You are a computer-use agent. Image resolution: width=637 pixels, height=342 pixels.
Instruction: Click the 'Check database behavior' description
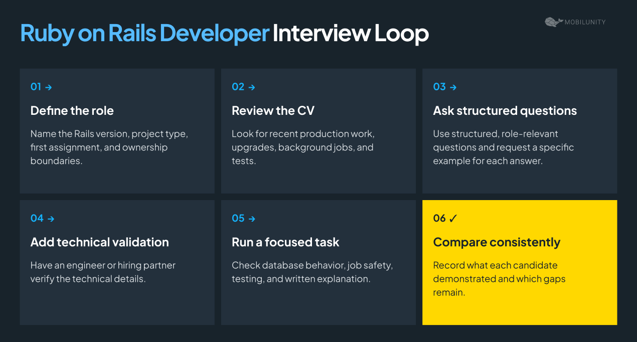[312, 272]
